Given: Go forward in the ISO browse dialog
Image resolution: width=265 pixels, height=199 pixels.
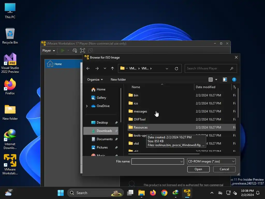Looking at the screenshot, I should coord(97,68).
